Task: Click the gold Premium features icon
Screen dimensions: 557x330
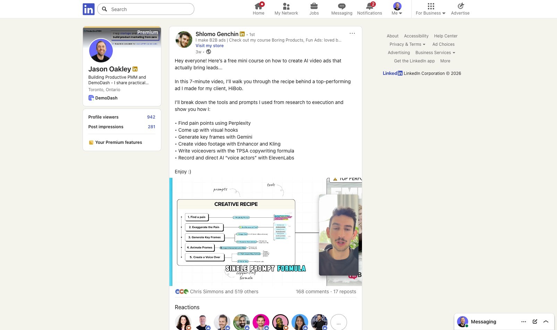Action: [x=91, y=142]
